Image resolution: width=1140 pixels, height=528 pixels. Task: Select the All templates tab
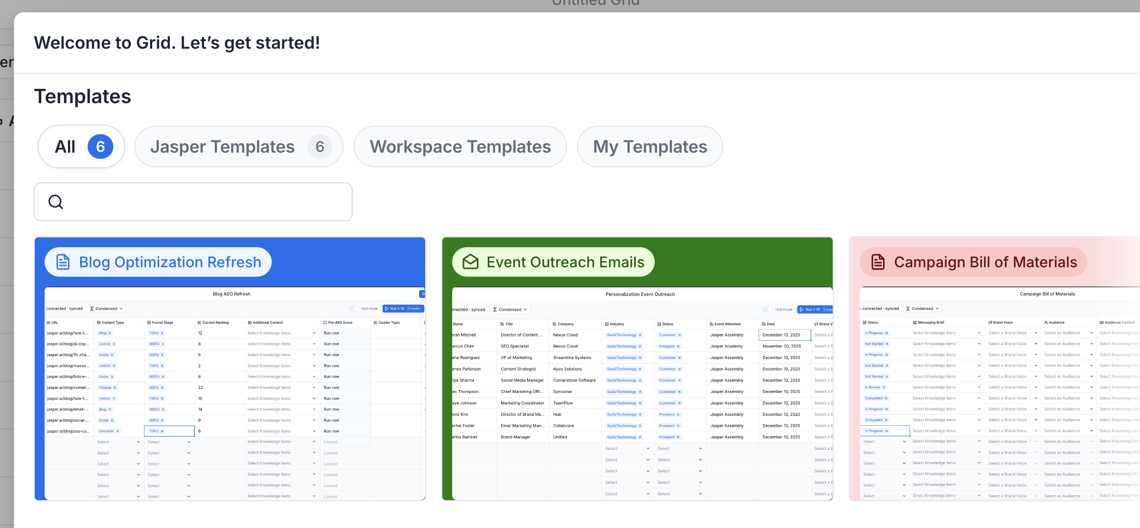tap(81, 147)
